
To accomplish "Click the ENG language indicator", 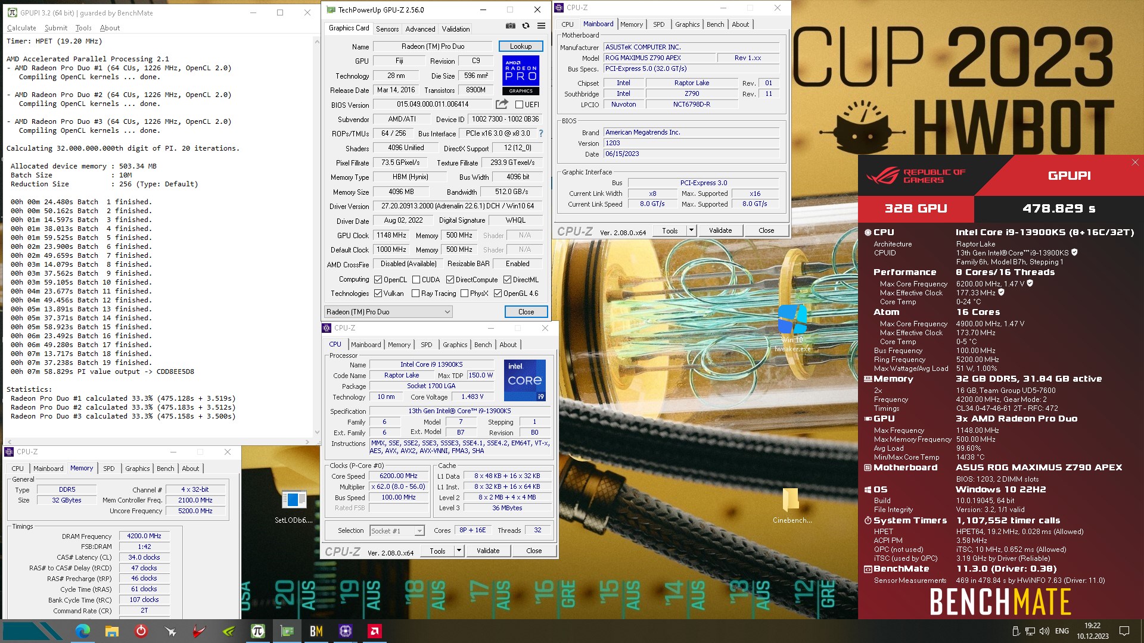I will coord(1062,631).
